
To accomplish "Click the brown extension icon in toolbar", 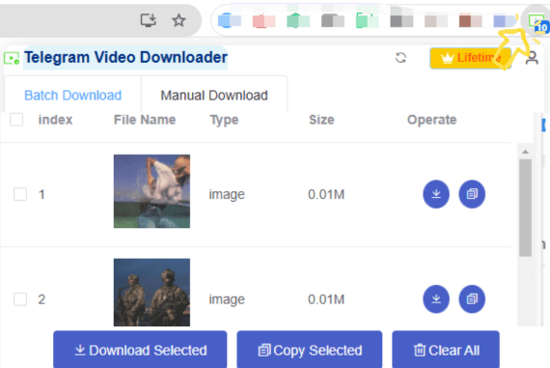I will click(470, 20).
